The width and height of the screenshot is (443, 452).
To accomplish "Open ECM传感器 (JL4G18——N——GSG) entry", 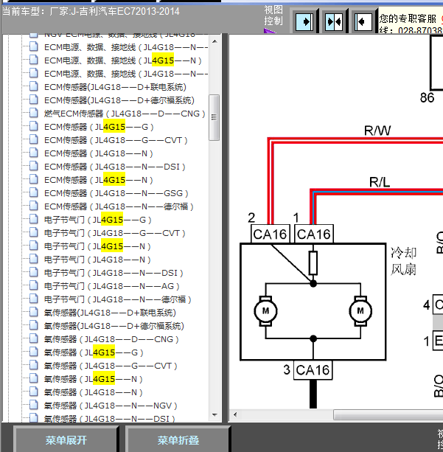I will 116,193.
